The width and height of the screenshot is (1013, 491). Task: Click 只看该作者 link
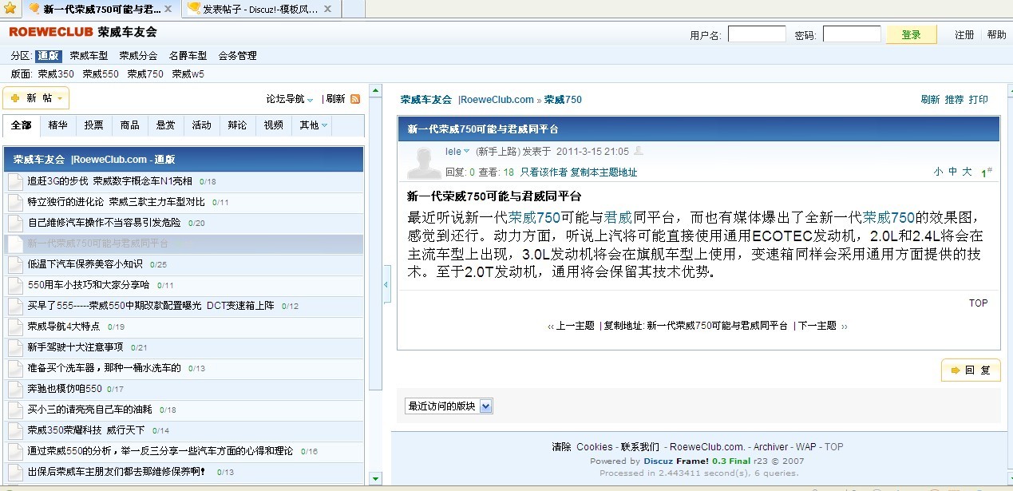544,172
